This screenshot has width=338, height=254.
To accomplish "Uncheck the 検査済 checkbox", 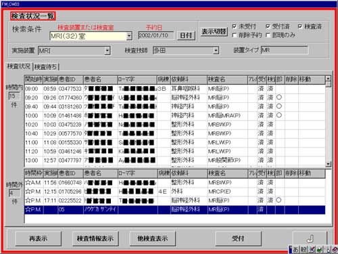I will click(x=300, y=26).
